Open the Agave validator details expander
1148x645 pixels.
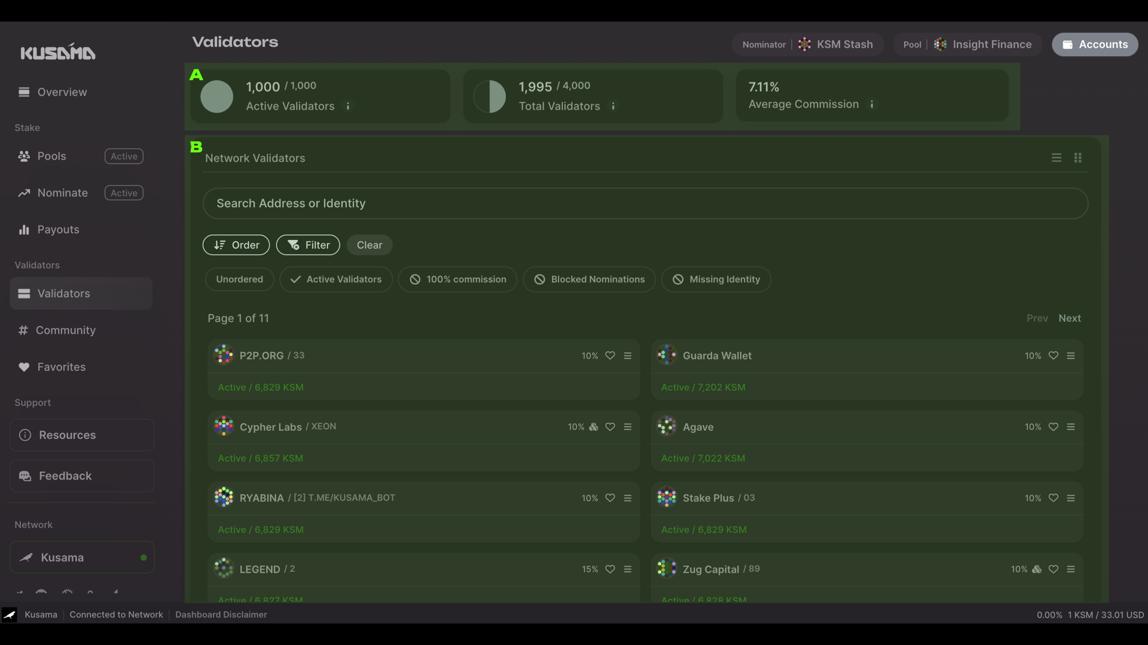pos(1071,427)
